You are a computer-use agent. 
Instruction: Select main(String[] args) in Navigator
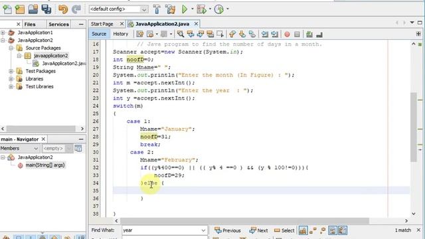[45, 165]
